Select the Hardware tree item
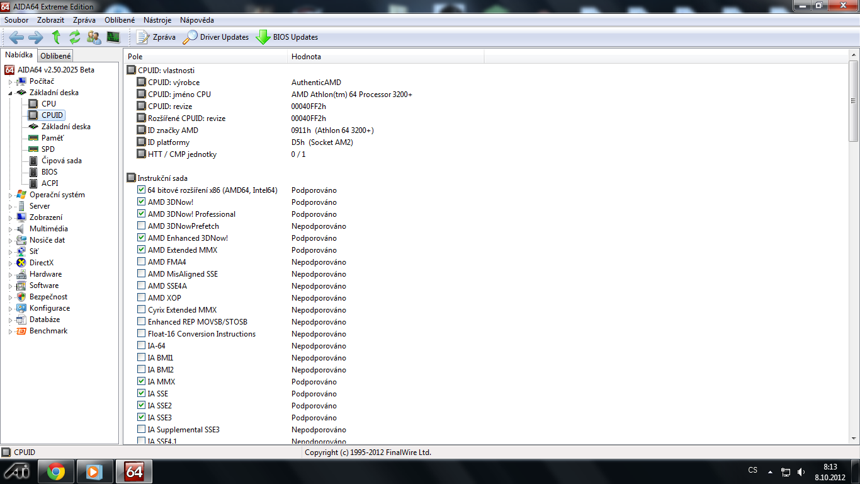 45,274
